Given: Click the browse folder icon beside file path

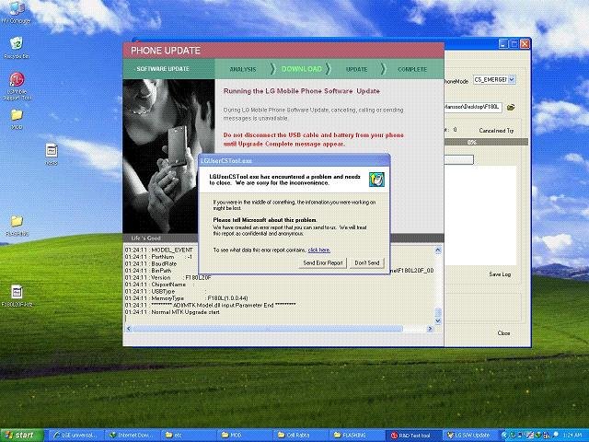Looking at the screenshot, I should coord(511,108).
